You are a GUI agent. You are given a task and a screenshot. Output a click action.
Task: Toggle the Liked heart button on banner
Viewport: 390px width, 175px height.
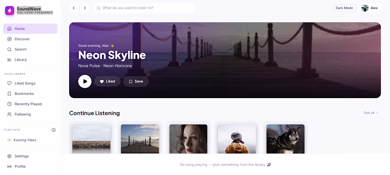pyautogui.click(x=107, y=82)
